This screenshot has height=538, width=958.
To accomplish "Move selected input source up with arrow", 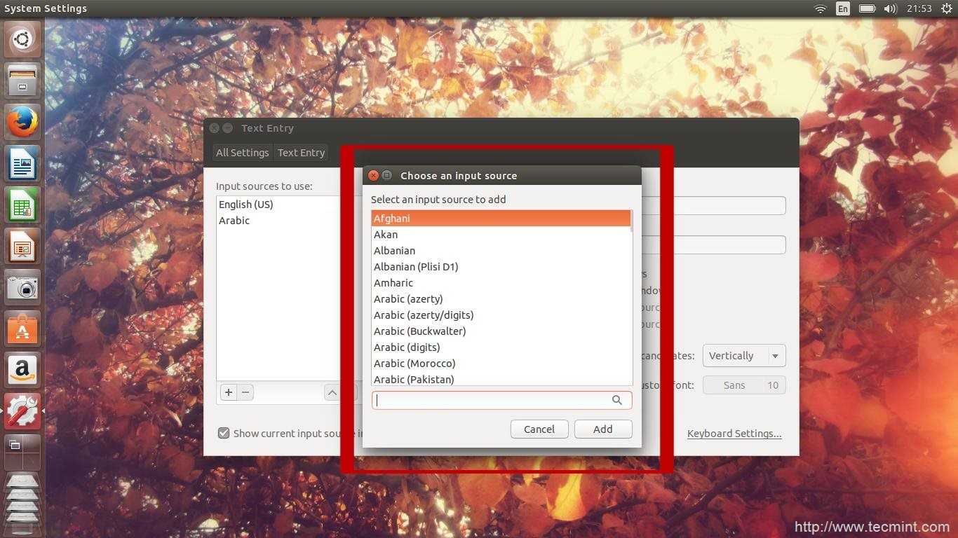I will [332, 392].
